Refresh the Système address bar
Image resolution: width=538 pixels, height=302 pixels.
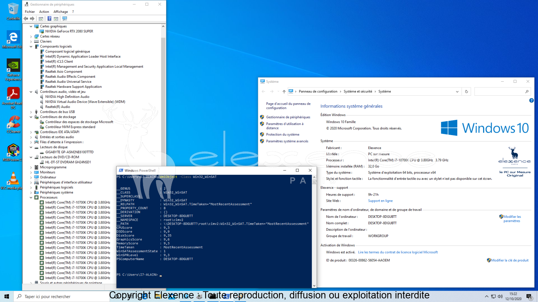point(467,91)
